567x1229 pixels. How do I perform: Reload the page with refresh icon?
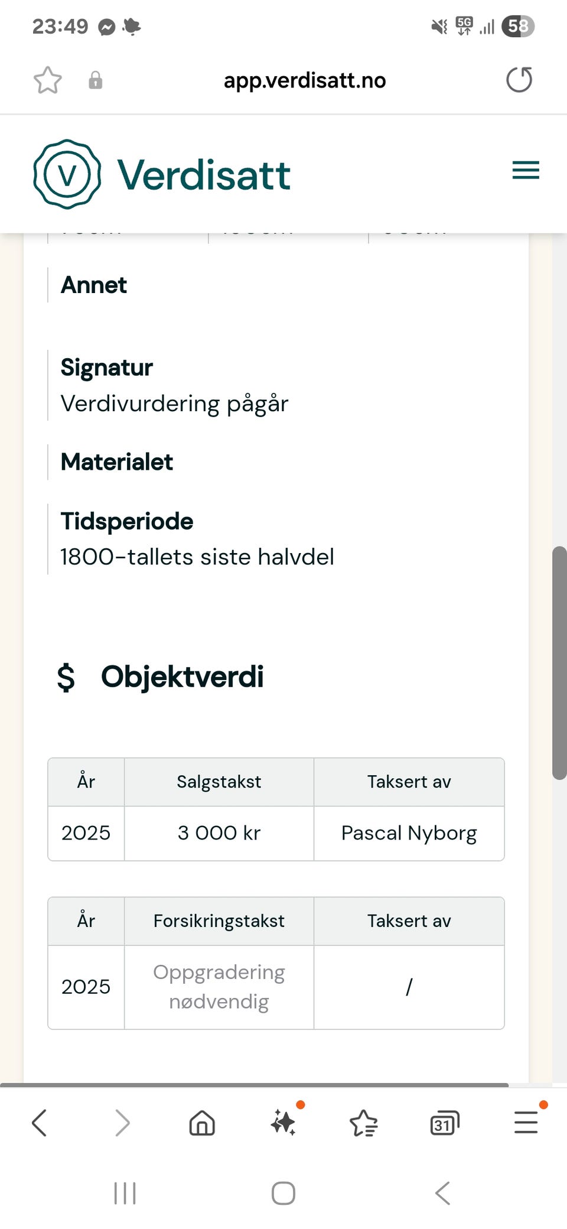[x=519, y=80]
